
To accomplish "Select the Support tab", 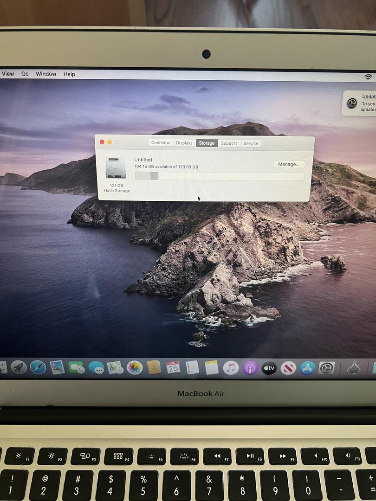I will pos(229,143).
